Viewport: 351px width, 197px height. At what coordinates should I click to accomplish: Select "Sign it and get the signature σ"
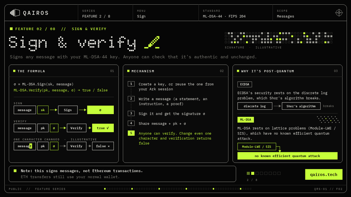(x=172, y=114)
